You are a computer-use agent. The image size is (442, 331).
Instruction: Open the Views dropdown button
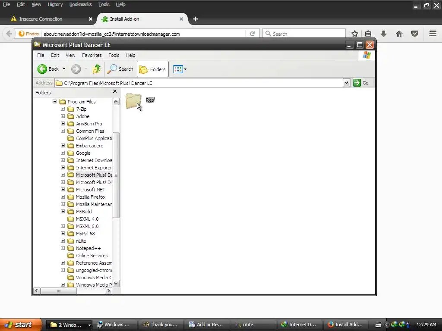point(180,69)
